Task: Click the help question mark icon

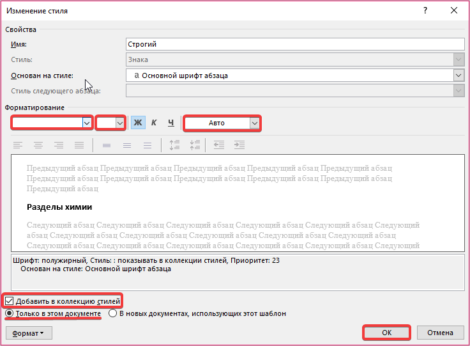Action: 425,11
